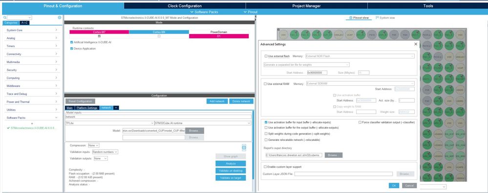The height and width of the screenshot is (193, 488).
Task: Enable Use external flash
Action: (266, 56)
